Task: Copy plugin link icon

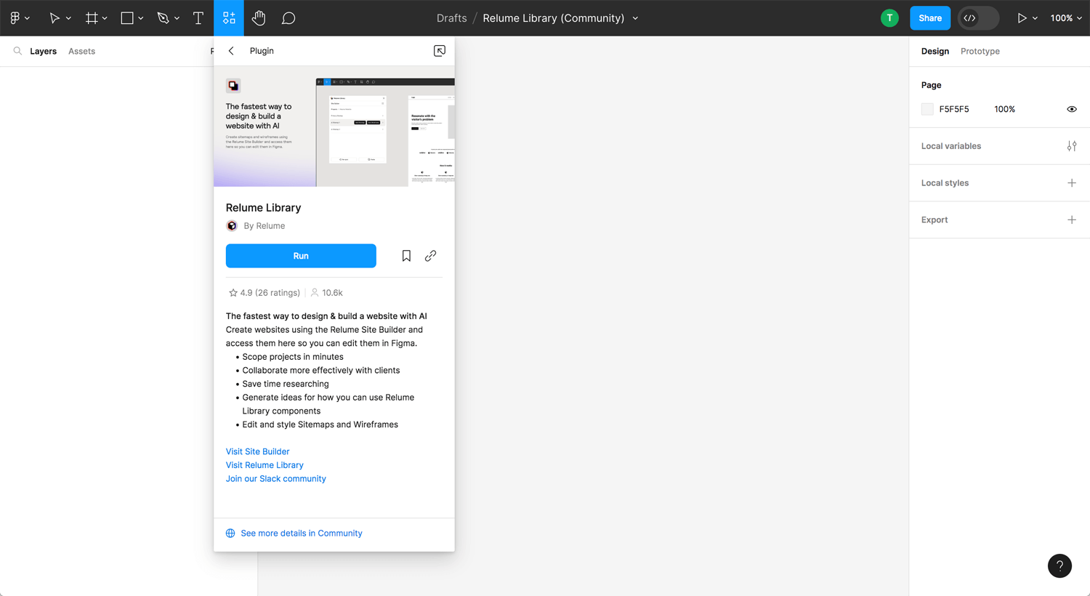Action: click(x=430, y=256)
